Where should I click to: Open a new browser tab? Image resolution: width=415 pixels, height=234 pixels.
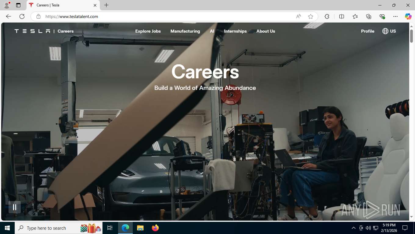pyautogui.click(x=106, y=5)
